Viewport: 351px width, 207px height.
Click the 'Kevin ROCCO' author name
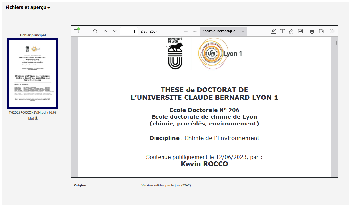click(205, 164)
